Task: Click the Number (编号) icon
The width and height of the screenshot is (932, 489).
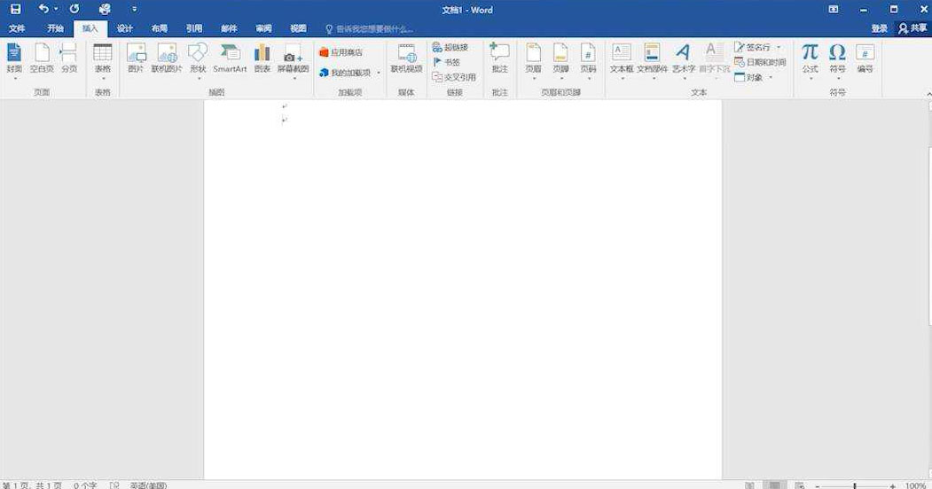Action: tap(865, 59)
